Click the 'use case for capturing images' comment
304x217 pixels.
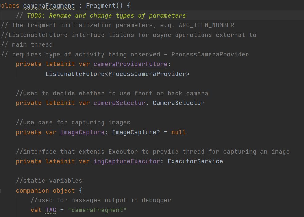click(73, 122)
